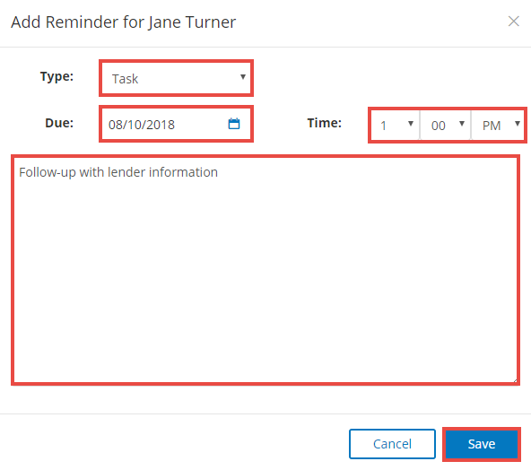The image size is (531, 470).
Task: Expand the minutes dropdown showing 00
Action: [445, 126]
